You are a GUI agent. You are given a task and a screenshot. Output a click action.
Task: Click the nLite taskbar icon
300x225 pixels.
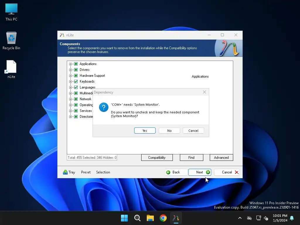coord(176,218)
